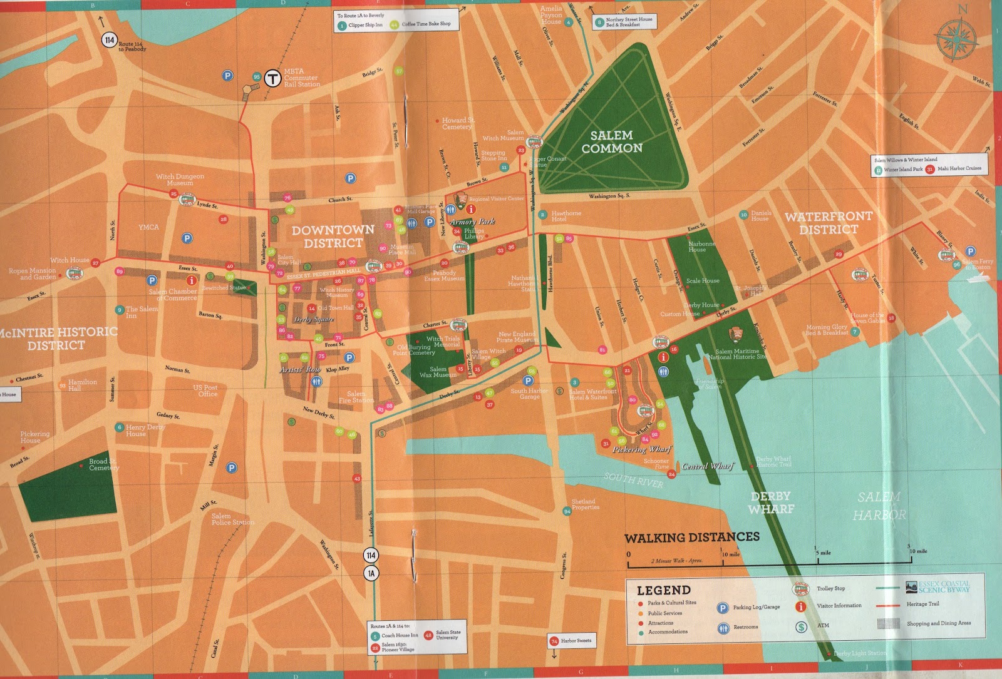Click the "WALKING DISTANCES" scale heading
The image size is (1002, 679).
[691, 537]
